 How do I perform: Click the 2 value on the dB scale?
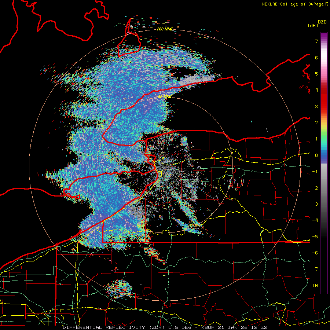pyautogui.click(x=316, y=123)
